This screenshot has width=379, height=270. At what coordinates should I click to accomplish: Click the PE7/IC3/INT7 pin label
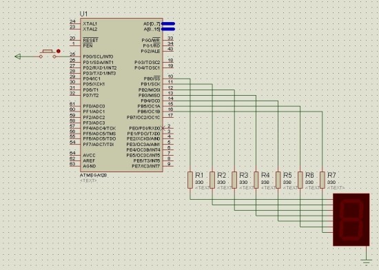146,166
